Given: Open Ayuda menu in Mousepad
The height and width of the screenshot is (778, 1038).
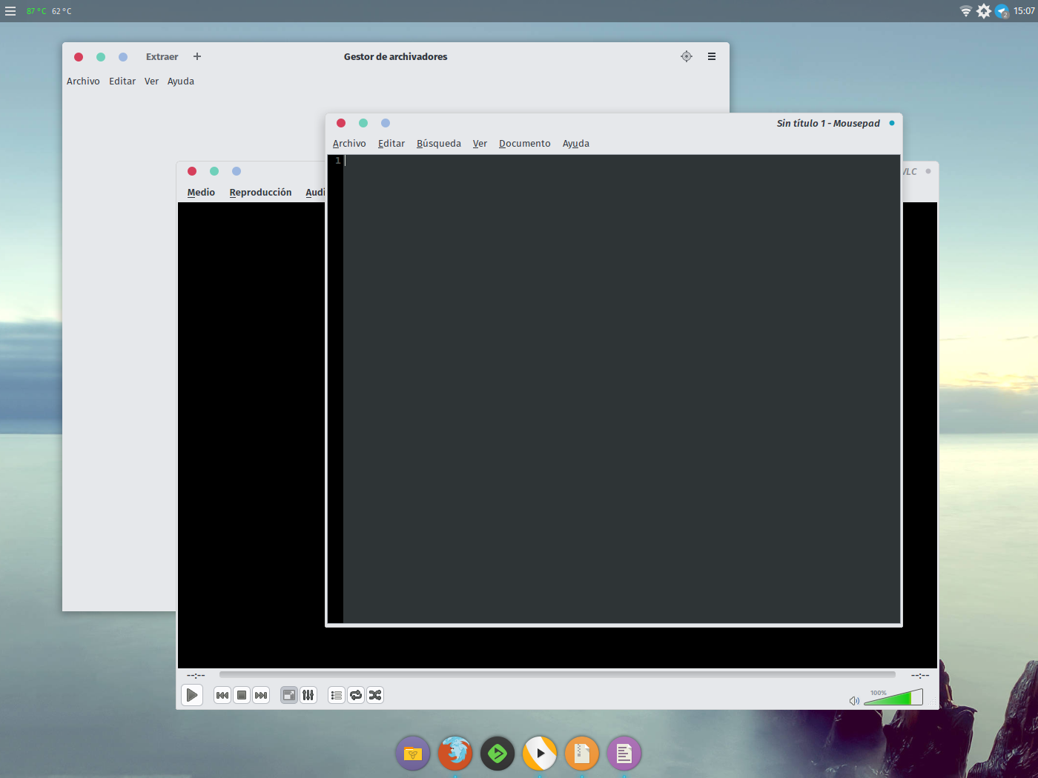Looking at the screenshot, I should click(576, 144).
